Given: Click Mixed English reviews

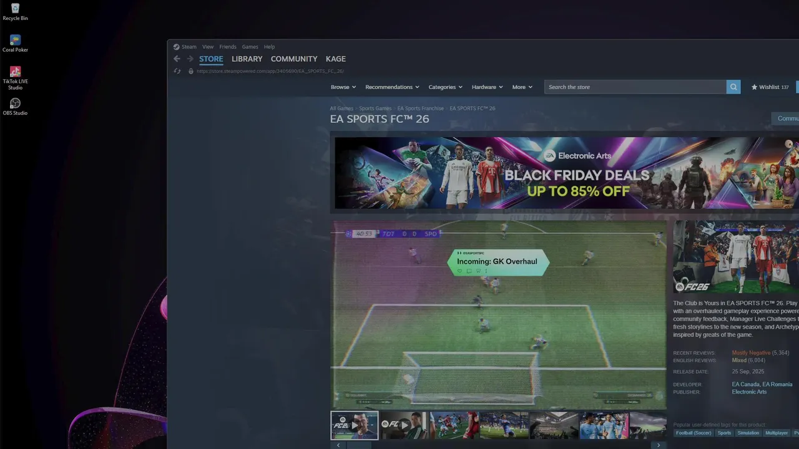Looking at the screenshot, I should [739, 360].
